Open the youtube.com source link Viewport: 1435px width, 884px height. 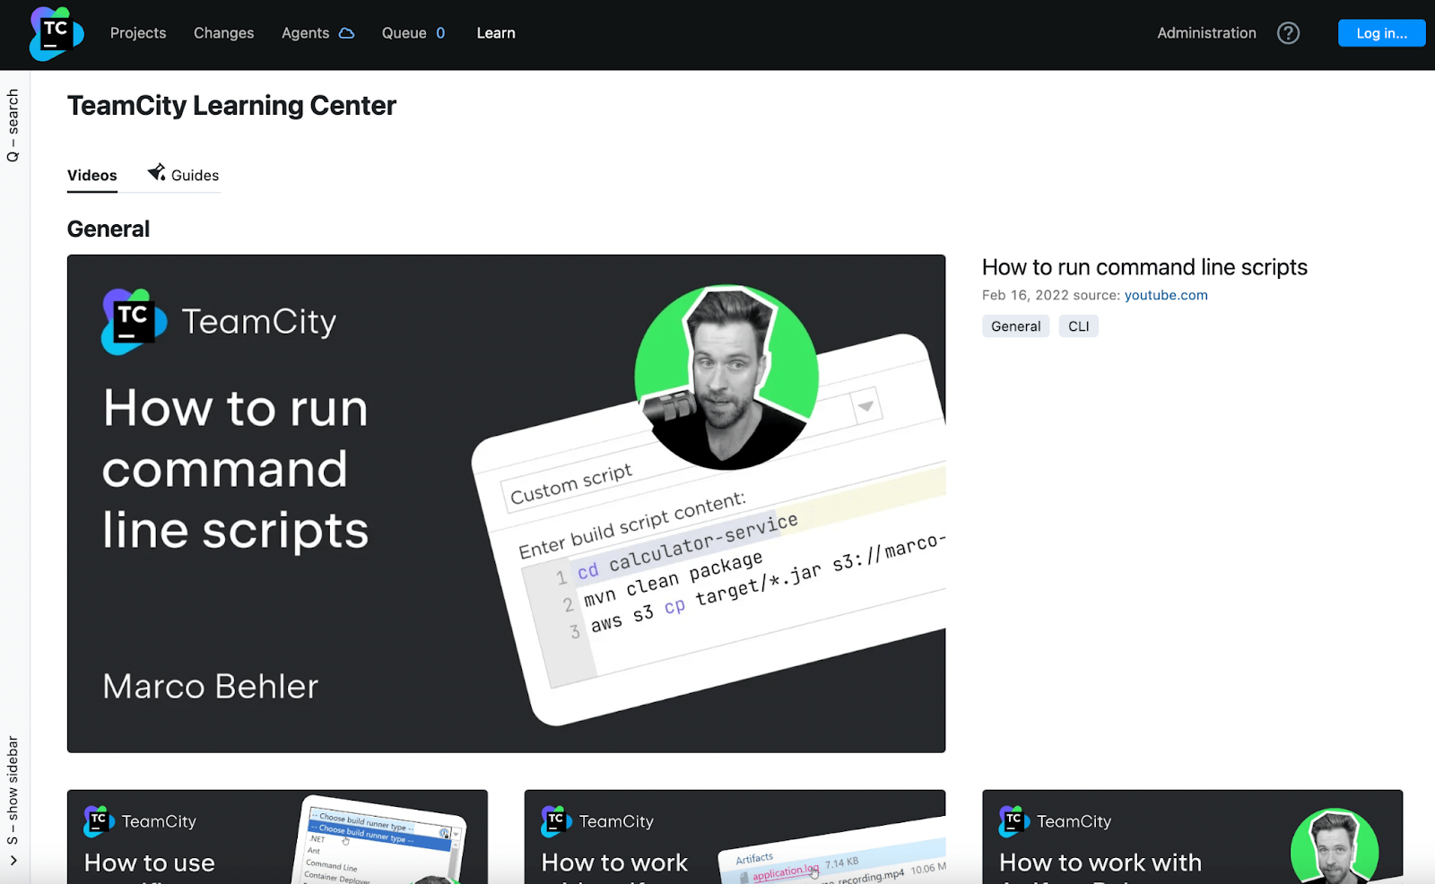1166,295
